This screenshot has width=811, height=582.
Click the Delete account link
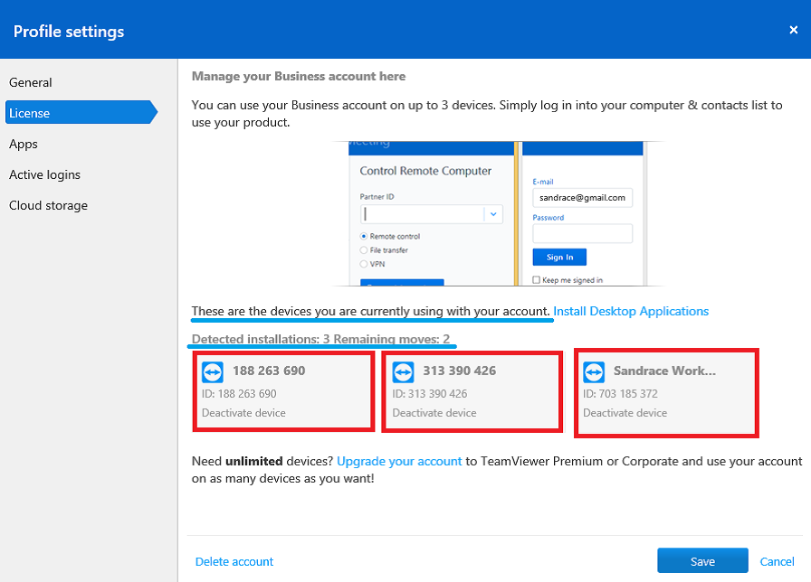[234, 562]
